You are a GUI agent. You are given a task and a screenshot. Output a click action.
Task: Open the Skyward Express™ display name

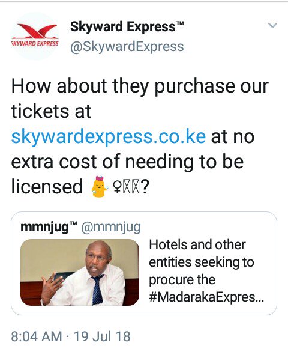click(x=127, y=27)
